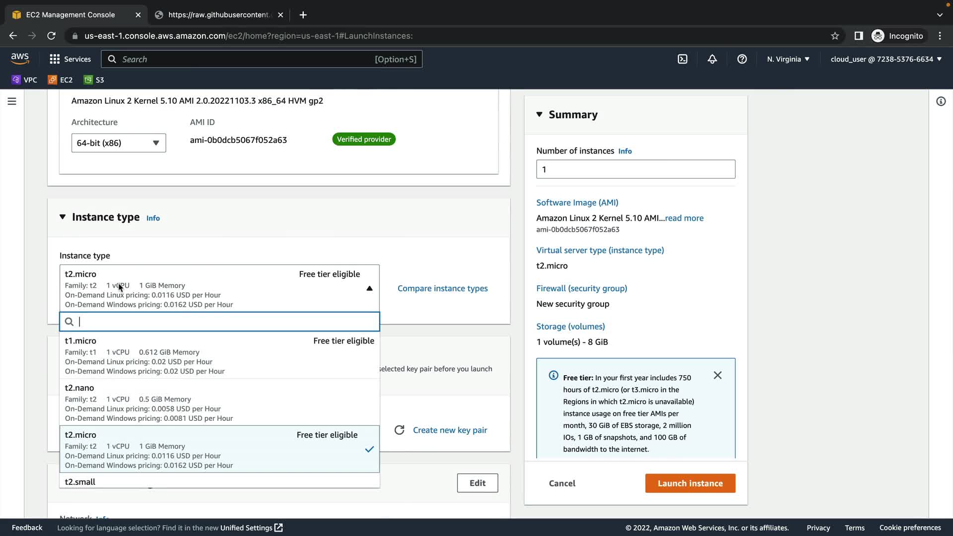The height and width of the screenshot is (536, 953).
Task: Open the Architecture 64-bit dropdown
Action: [x=118, y=143]
